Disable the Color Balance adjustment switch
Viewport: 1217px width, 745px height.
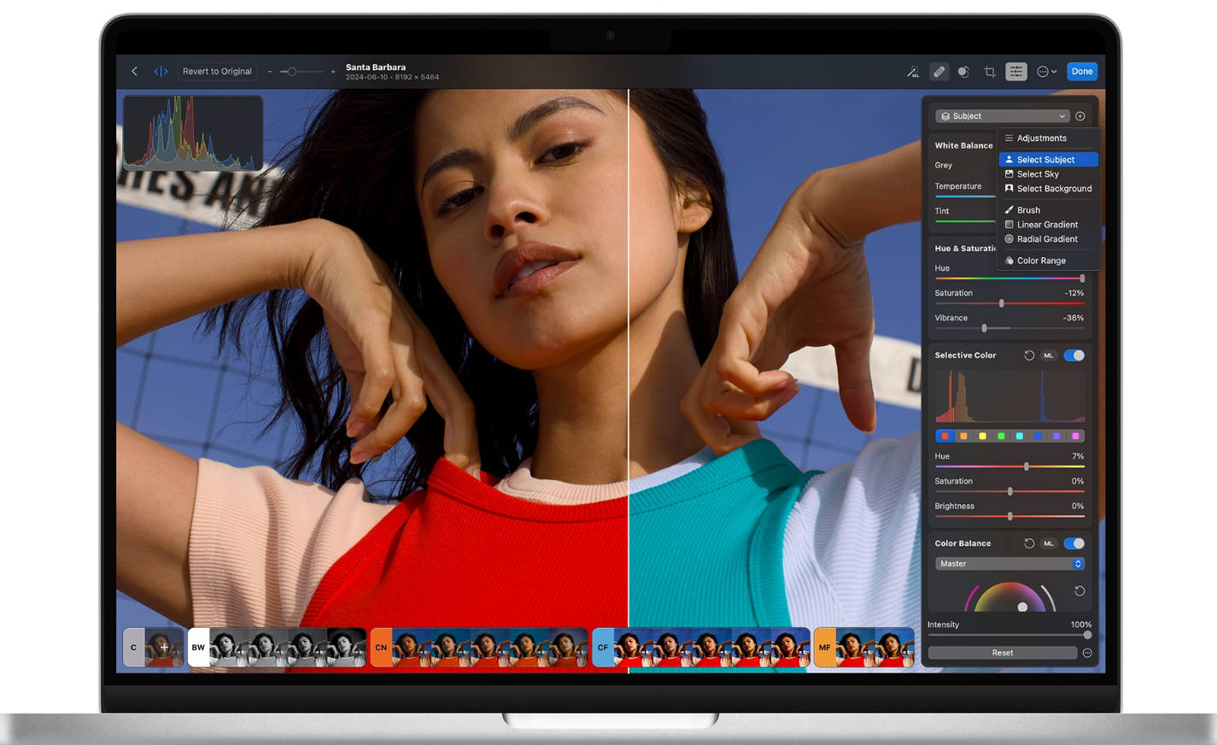pyautogui.click(x=1074, y=543)
